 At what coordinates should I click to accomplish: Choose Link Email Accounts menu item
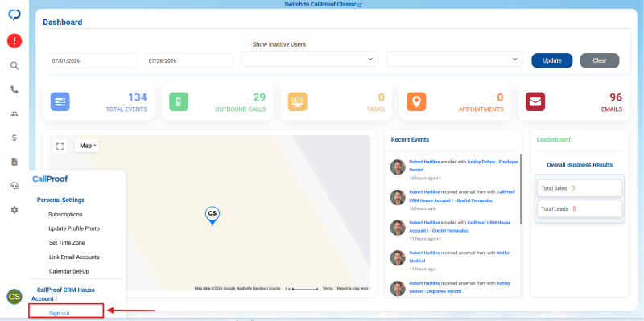74,257
